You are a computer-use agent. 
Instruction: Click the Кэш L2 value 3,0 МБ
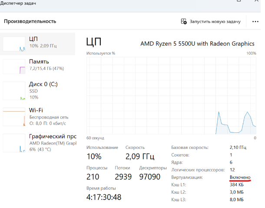(237, 192)
